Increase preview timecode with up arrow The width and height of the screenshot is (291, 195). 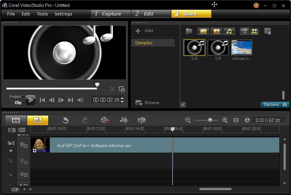click(122, 98)
